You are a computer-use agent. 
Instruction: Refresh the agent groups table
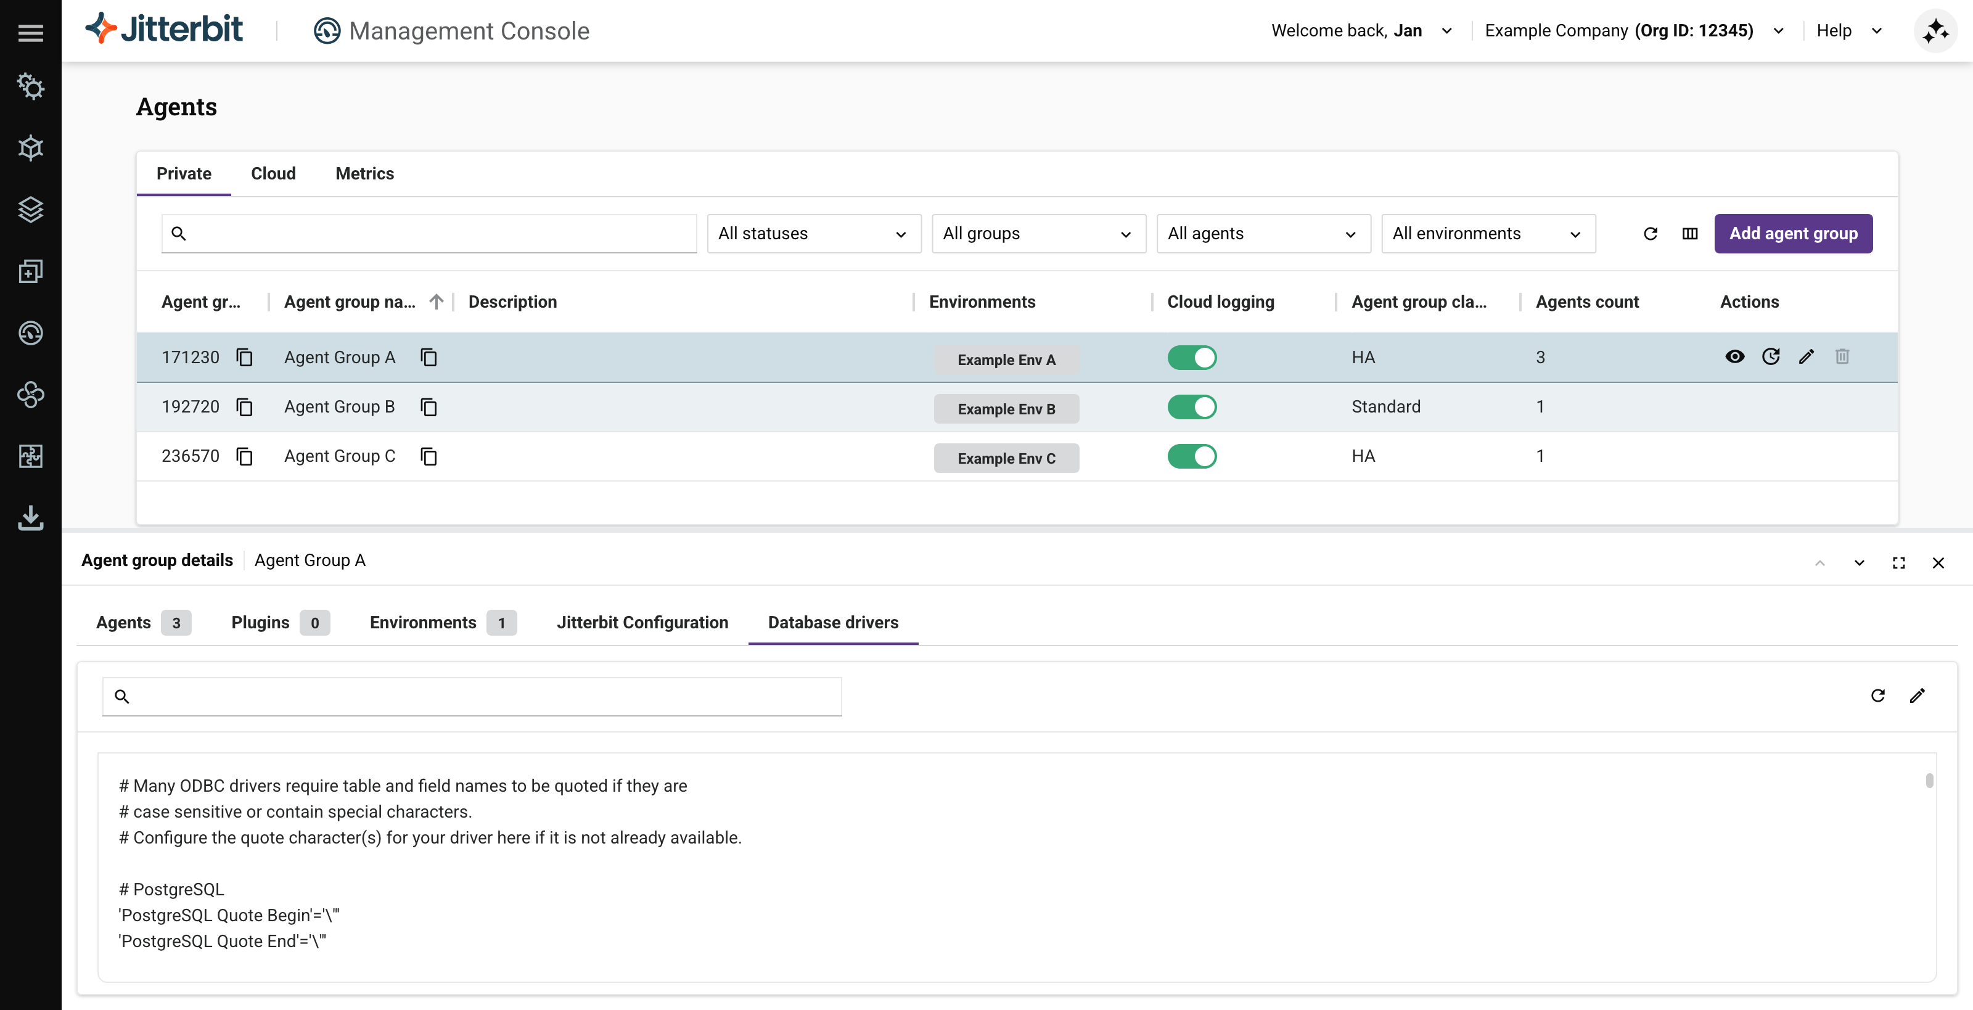tap(1651, 234)
